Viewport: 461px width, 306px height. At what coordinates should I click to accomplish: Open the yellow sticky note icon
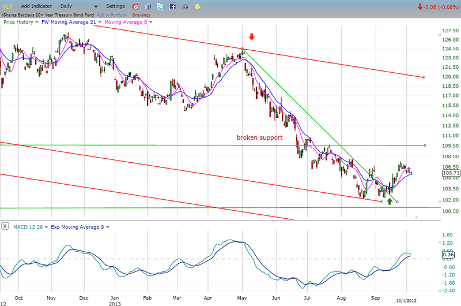click(x=198, y=6)
